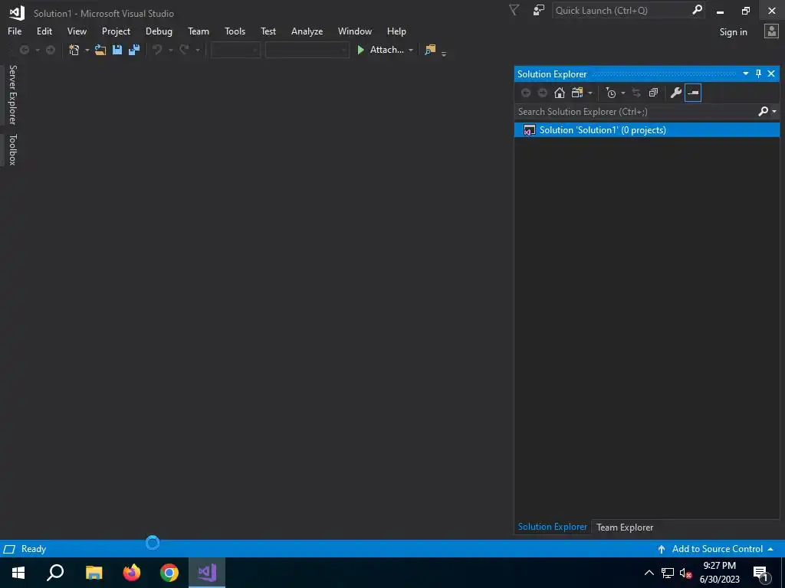Open the Tools menu
785x588 pixels.
[x=235, y=31]
